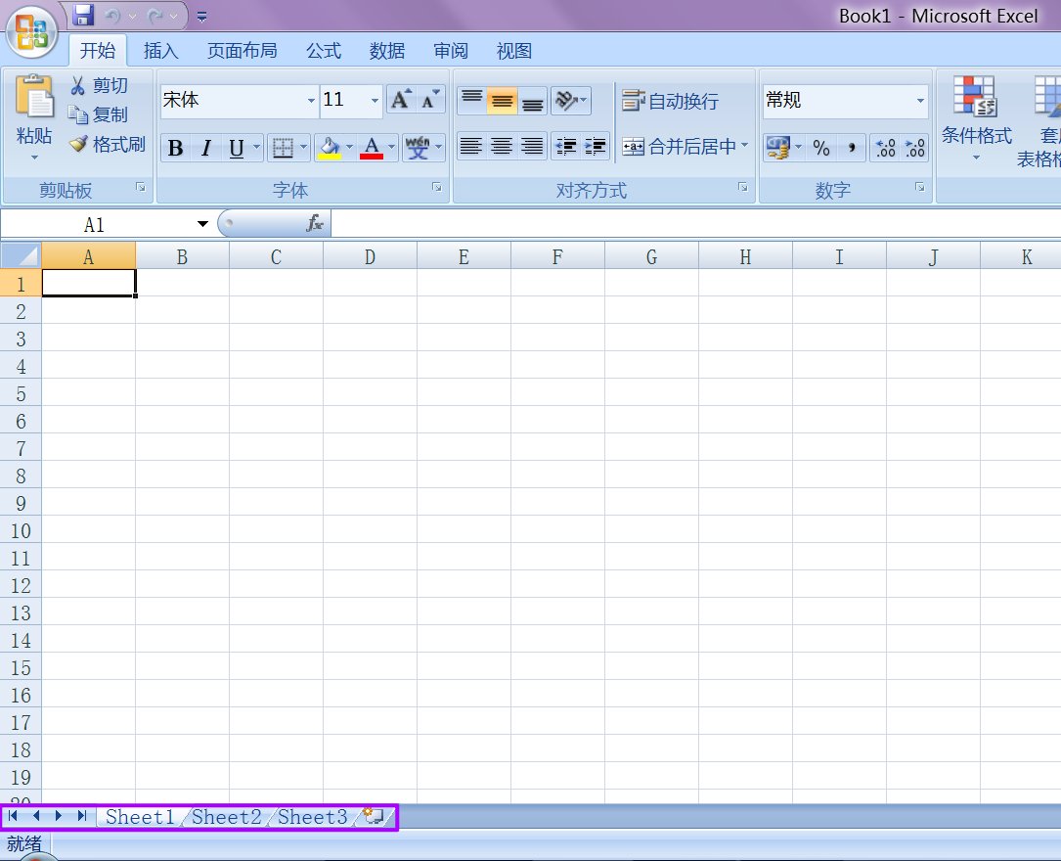Apply cell borders with the border icon

283,148
